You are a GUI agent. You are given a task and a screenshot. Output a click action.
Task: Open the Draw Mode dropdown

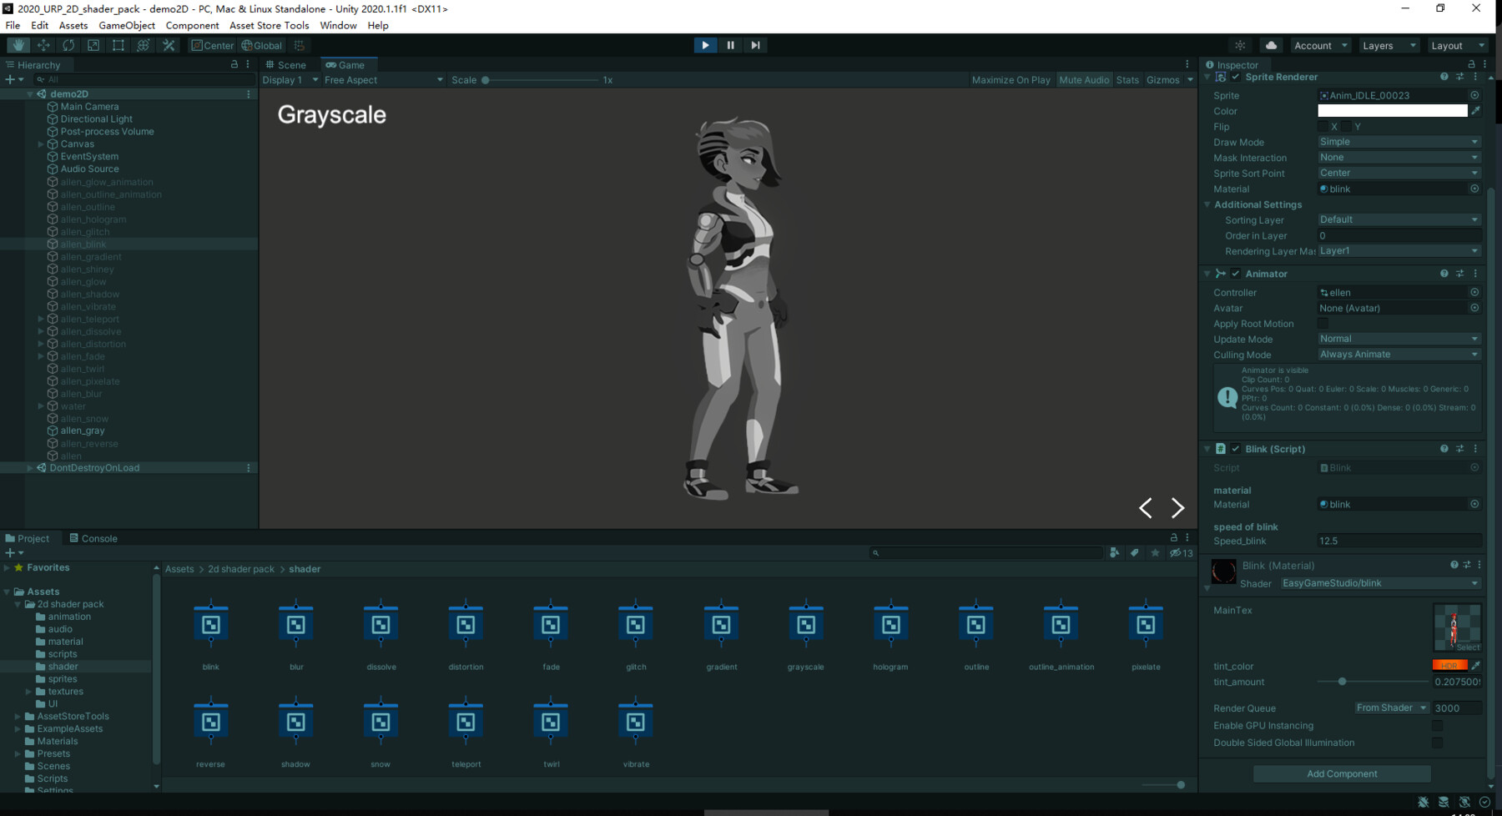tap(1399, 142)
